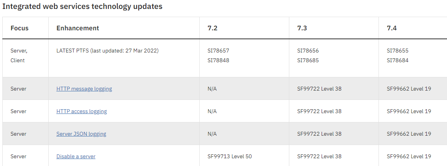Image resolution: width=447 pixels, height=166 pixels.
Task: Click the Integrated web services technology updates heading
Action: tap(83, 6)
